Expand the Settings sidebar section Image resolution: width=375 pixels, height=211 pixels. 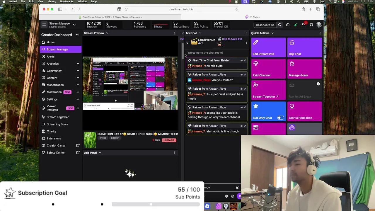coord(78,99)
